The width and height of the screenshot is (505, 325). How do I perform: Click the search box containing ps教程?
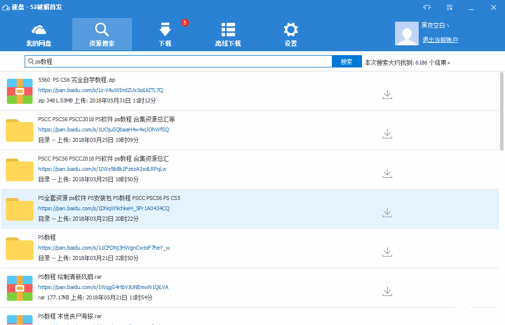click(179, 62)
